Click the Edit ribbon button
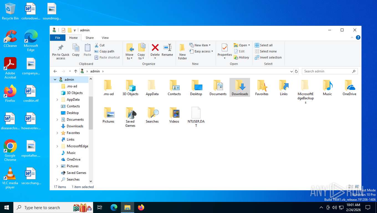Viewport: 377px width, 213px height. click(239, 51)
